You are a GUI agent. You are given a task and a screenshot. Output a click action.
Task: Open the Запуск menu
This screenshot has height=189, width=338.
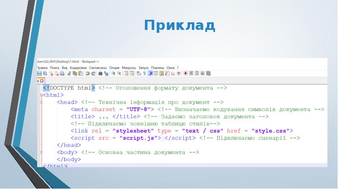(x=144, y=68)
